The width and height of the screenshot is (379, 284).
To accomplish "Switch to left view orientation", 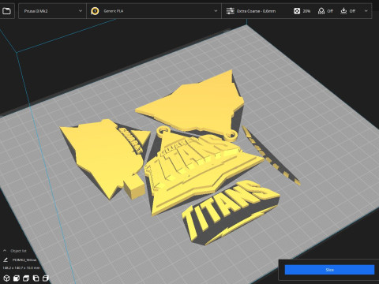I will click(x=36, y=278).
